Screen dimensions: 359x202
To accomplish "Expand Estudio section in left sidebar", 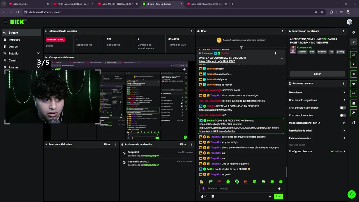I will coord(38,53).
